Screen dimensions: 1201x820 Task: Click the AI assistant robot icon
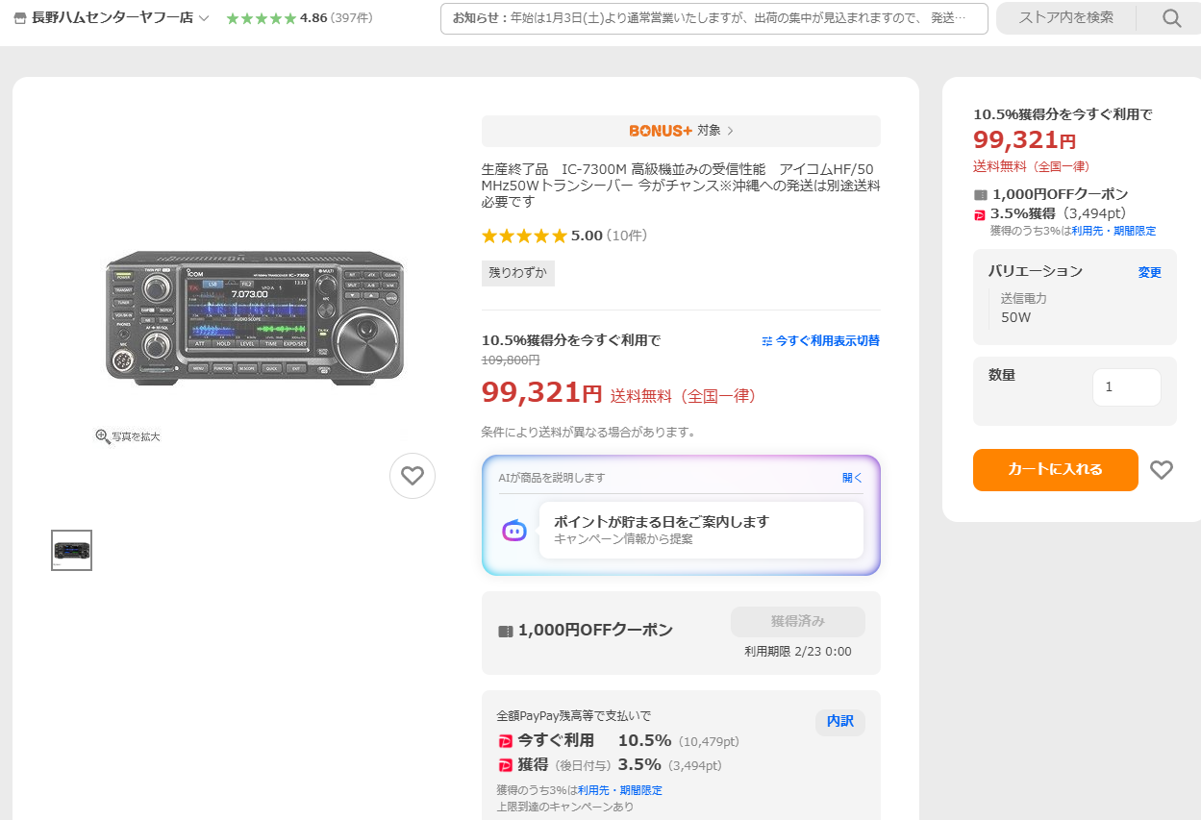[514, 530]
